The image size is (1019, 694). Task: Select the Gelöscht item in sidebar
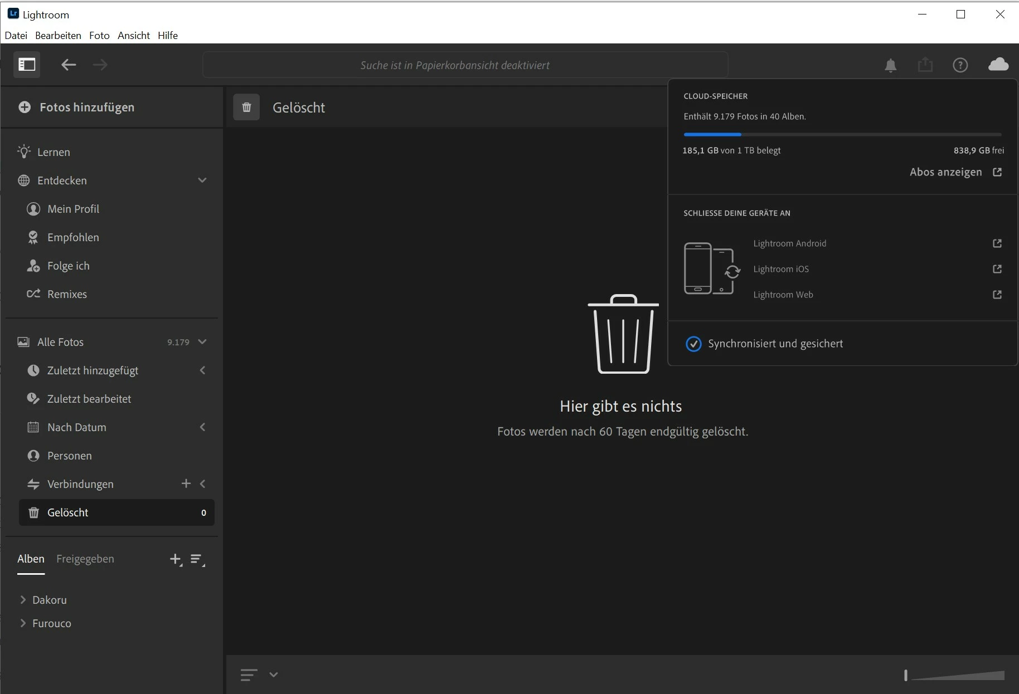[117, 512]
